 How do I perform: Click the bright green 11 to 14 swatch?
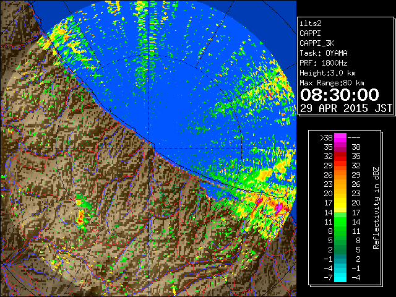click(x=340, y=222)
